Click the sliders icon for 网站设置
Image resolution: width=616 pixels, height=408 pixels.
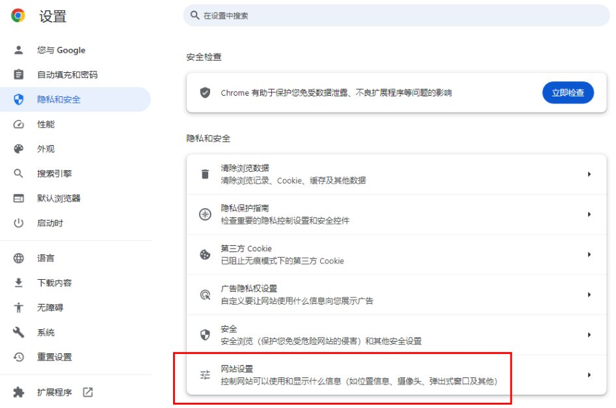[x=205, y=375]
